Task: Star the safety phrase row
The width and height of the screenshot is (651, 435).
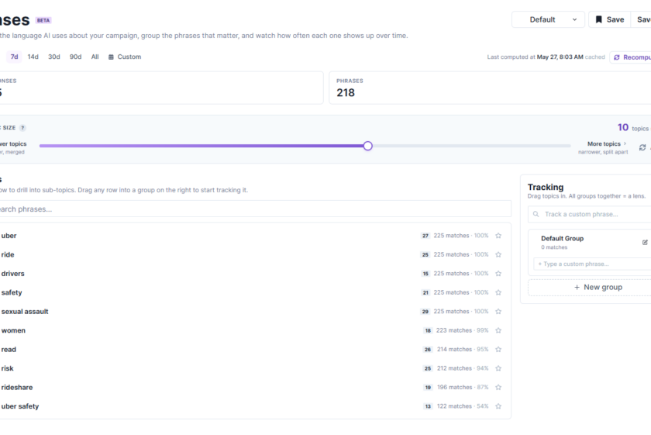Action: coord(498,292)
